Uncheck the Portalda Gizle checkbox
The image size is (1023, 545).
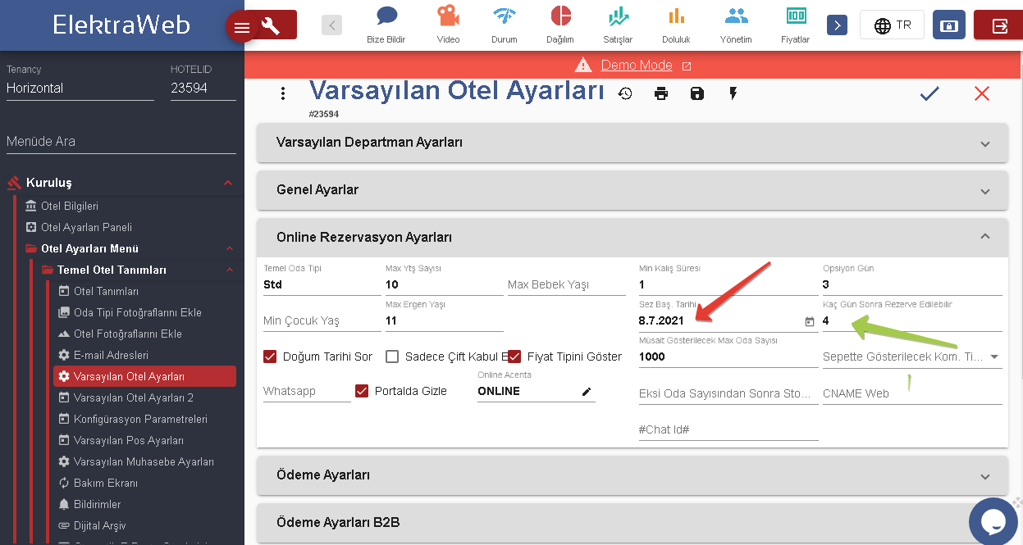362,391
